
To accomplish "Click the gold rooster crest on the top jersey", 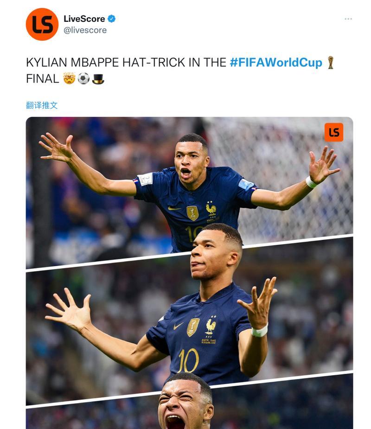I will tap(211, 210).
